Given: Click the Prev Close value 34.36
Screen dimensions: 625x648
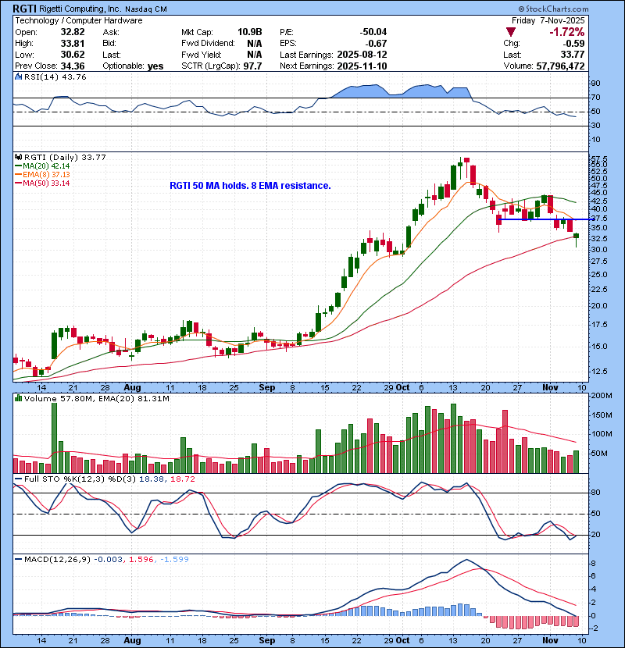Looking at the screenshot, I should (x=73, y=66).
